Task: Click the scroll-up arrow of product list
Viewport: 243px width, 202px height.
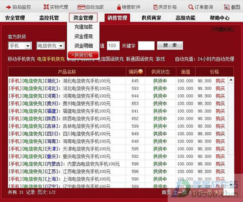Action: (231, 80)
